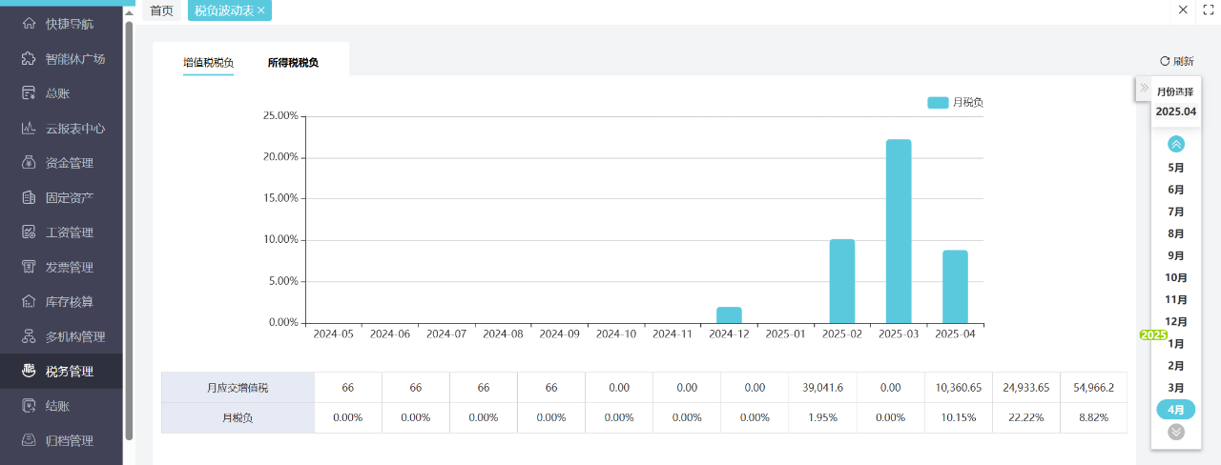
Task: Close the 税负波动表 tab
Action: (261, 10)
